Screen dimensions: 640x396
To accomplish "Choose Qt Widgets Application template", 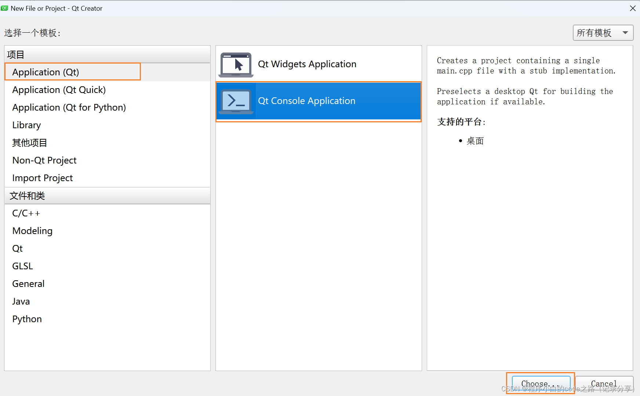I will [x=319, y=64].
